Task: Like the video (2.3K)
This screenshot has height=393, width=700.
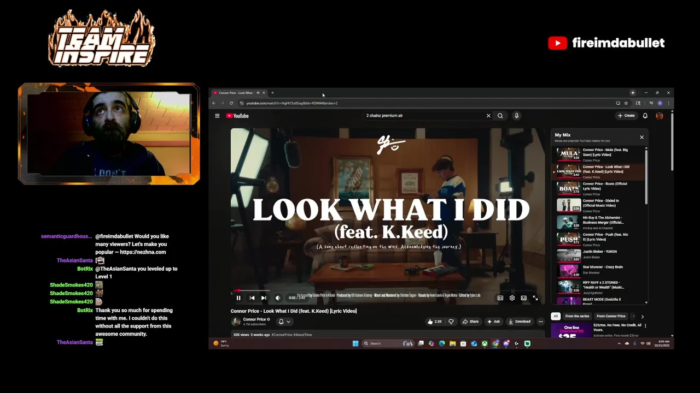Action: (435, 321)
